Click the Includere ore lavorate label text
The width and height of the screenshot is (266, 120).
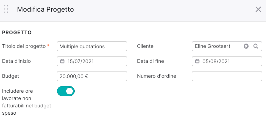click(26, 102)
